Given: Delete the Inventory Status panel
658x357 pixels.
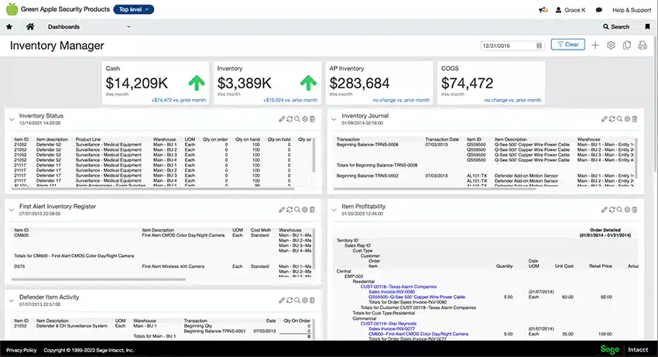Looking at the screenshot, I should click(x=312, y=118).
